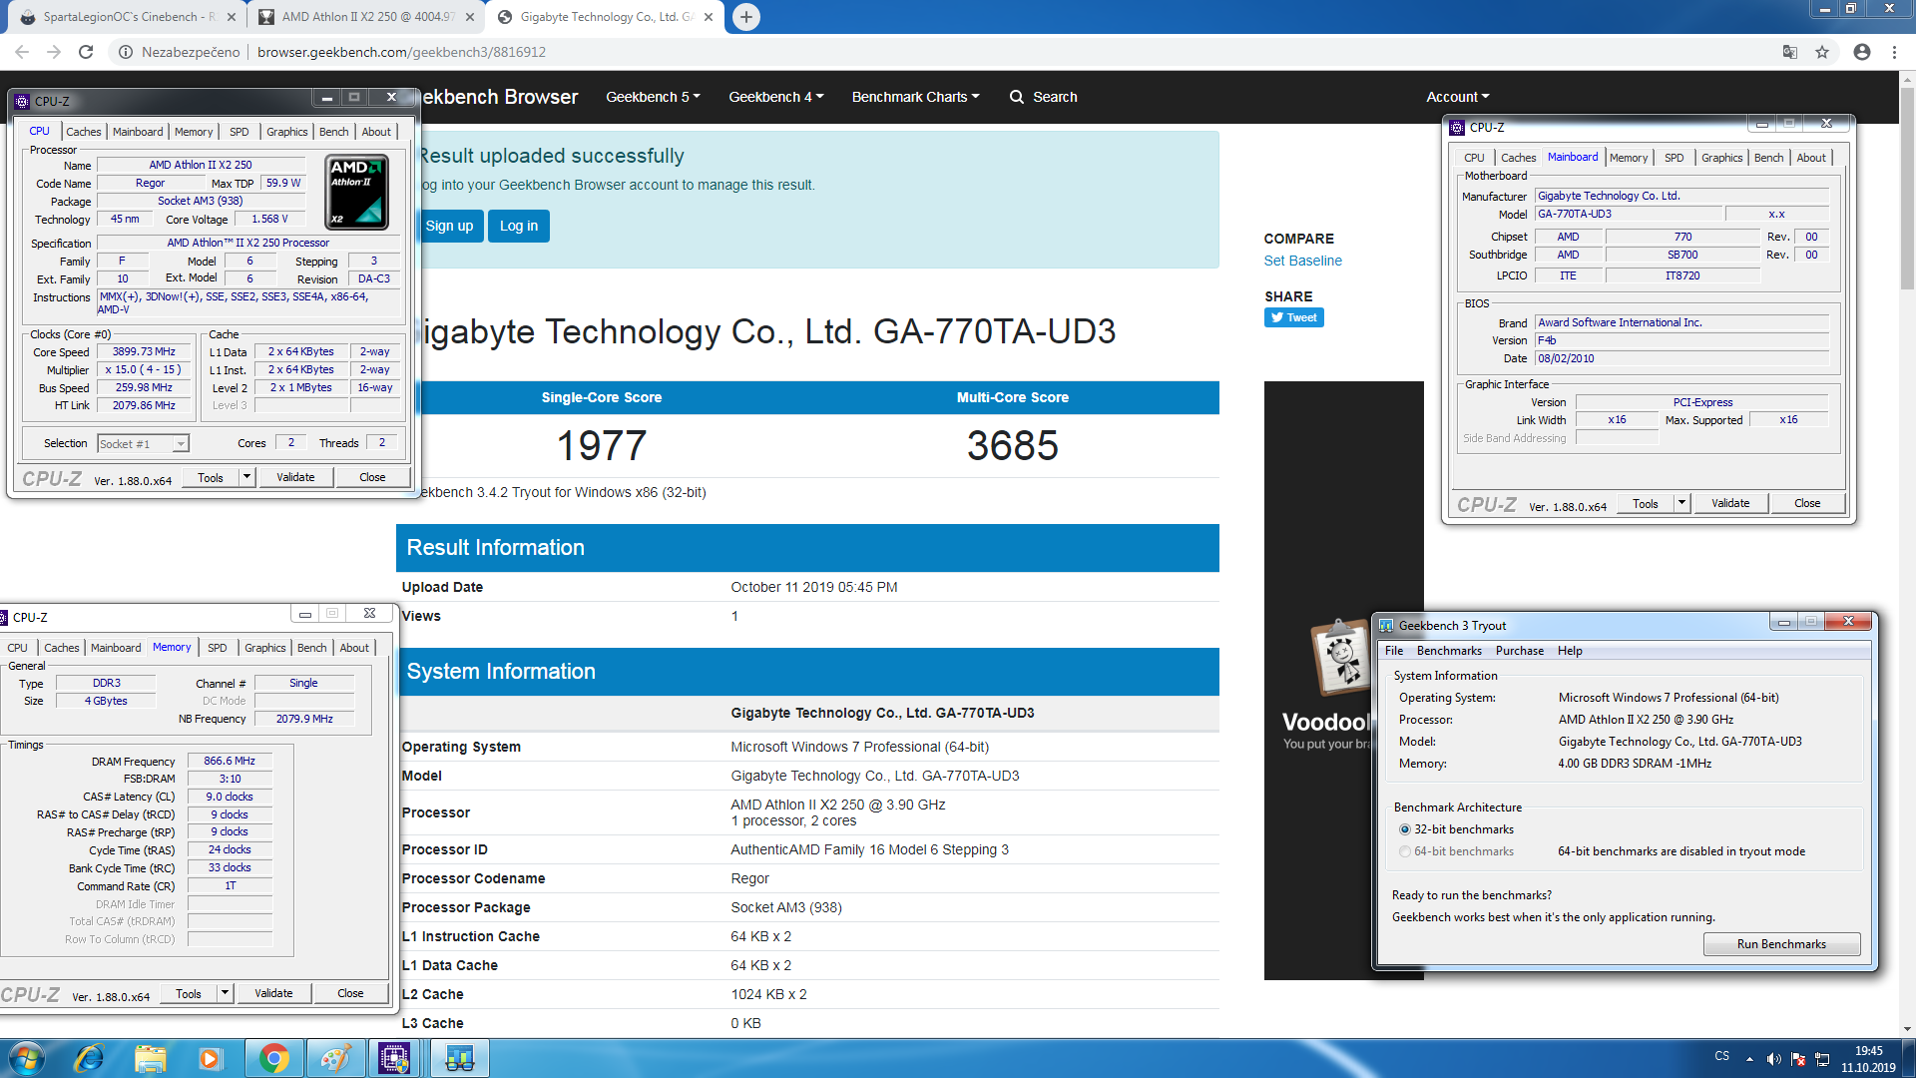
Task: Click the Tweet bird share button
Action: pyautogui.click(x=1294, y=317)
